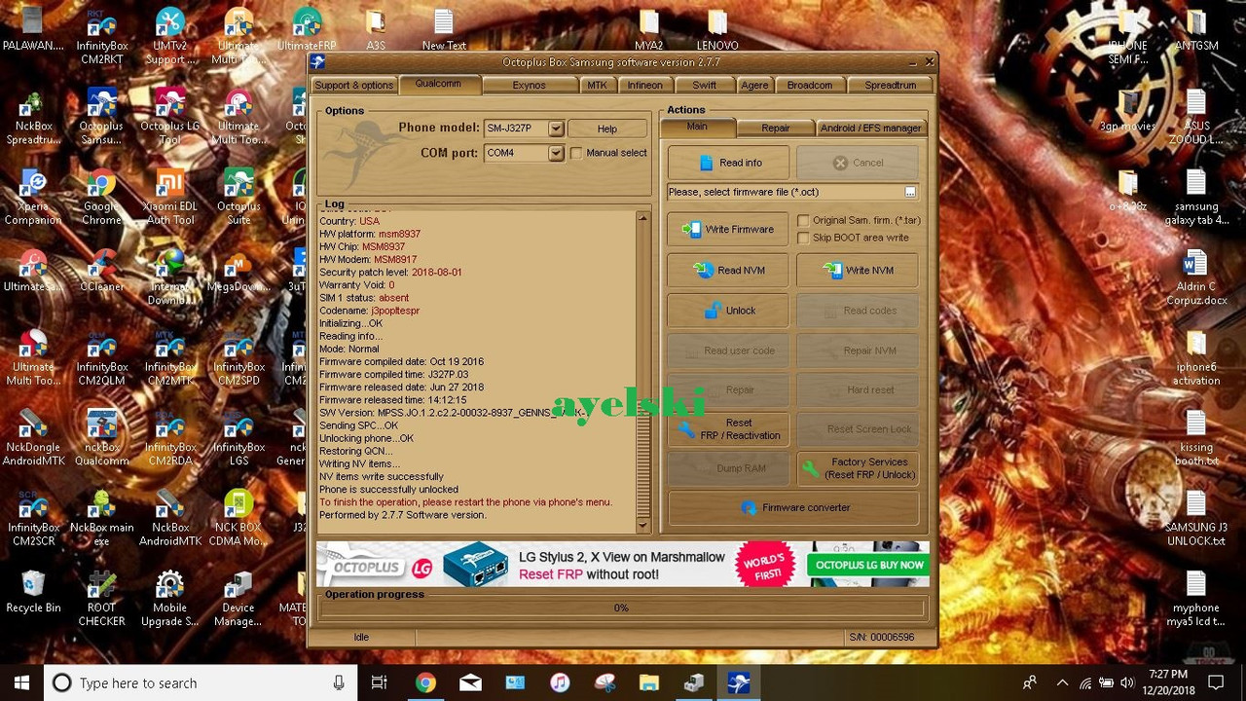This screenshot has width=1246, height=701.
Task: Click Reset FRP / Reactivation button
Action: click(x=728, y=429)
